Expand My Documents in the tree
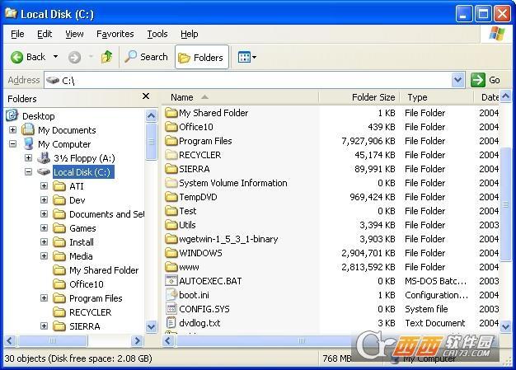The image size is (516, 370). tap(12, 130)
